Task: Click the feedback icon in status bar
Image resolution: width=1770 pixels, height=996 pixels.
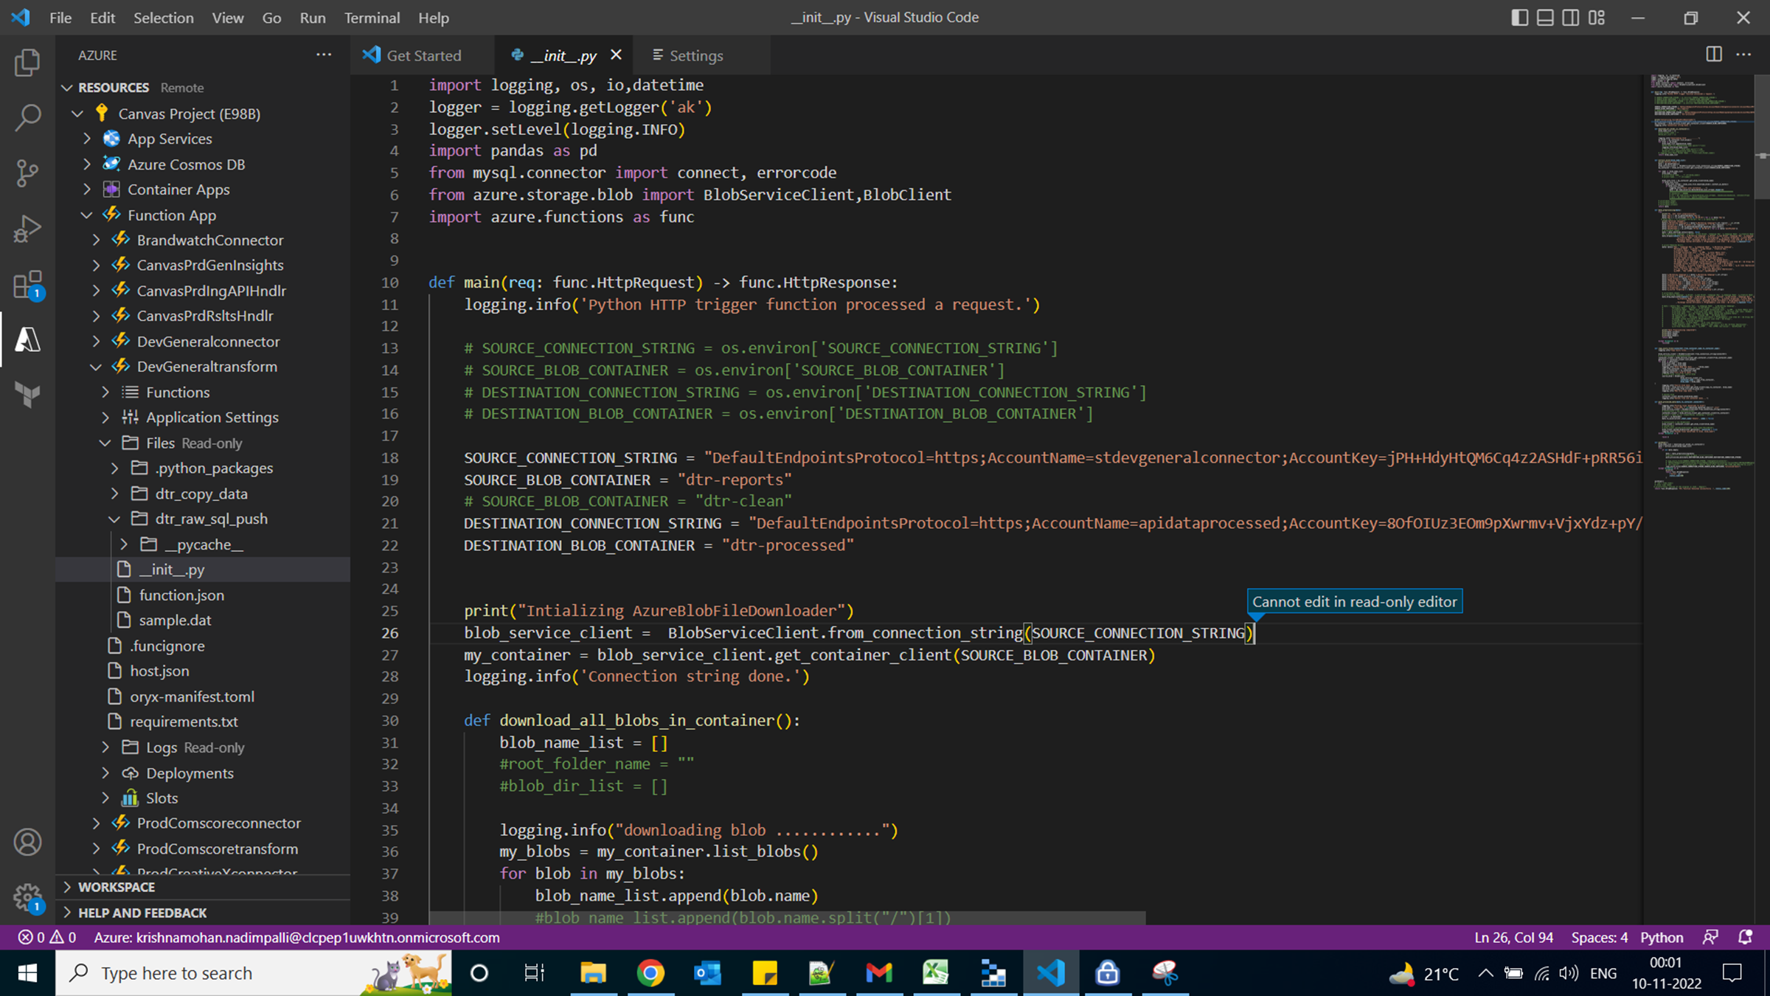Action: point(1711,937)
